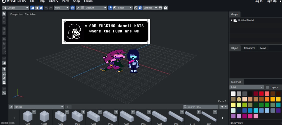Enable the Legacy checkbox

point(267,87)
